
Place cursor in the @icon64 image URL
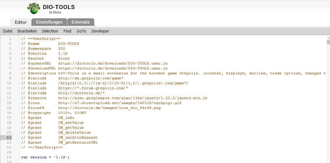(x=109, y=108)
